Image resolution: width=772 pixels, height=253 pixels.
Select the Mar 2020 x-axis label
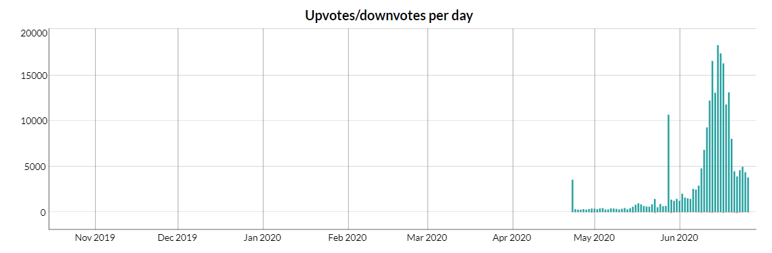[427, 238]
